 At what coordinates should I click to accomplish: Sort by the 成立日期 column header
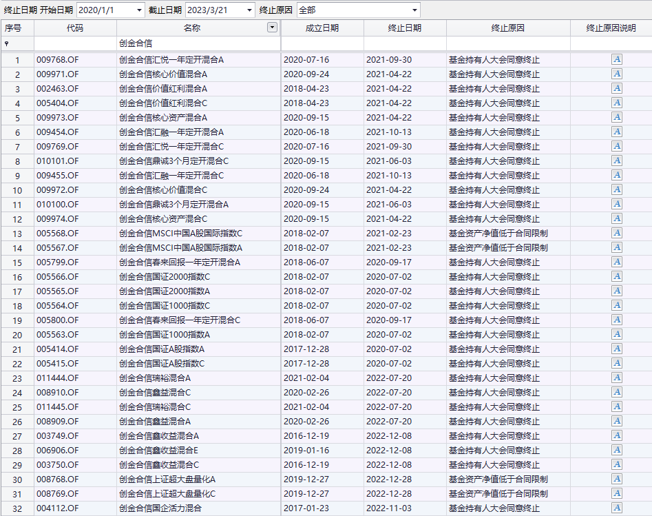pos(322,28)
